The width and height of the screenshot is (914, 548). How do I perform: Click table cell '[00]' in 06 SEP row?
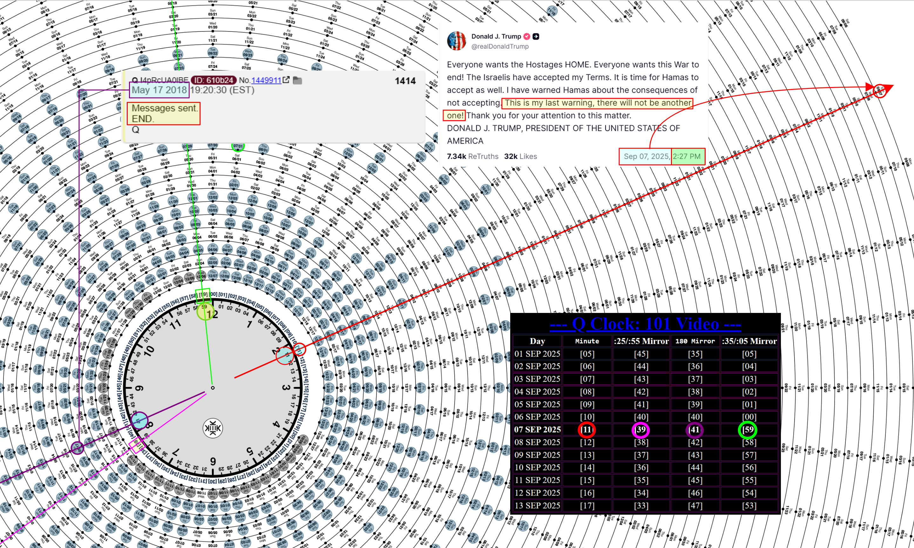749,417
